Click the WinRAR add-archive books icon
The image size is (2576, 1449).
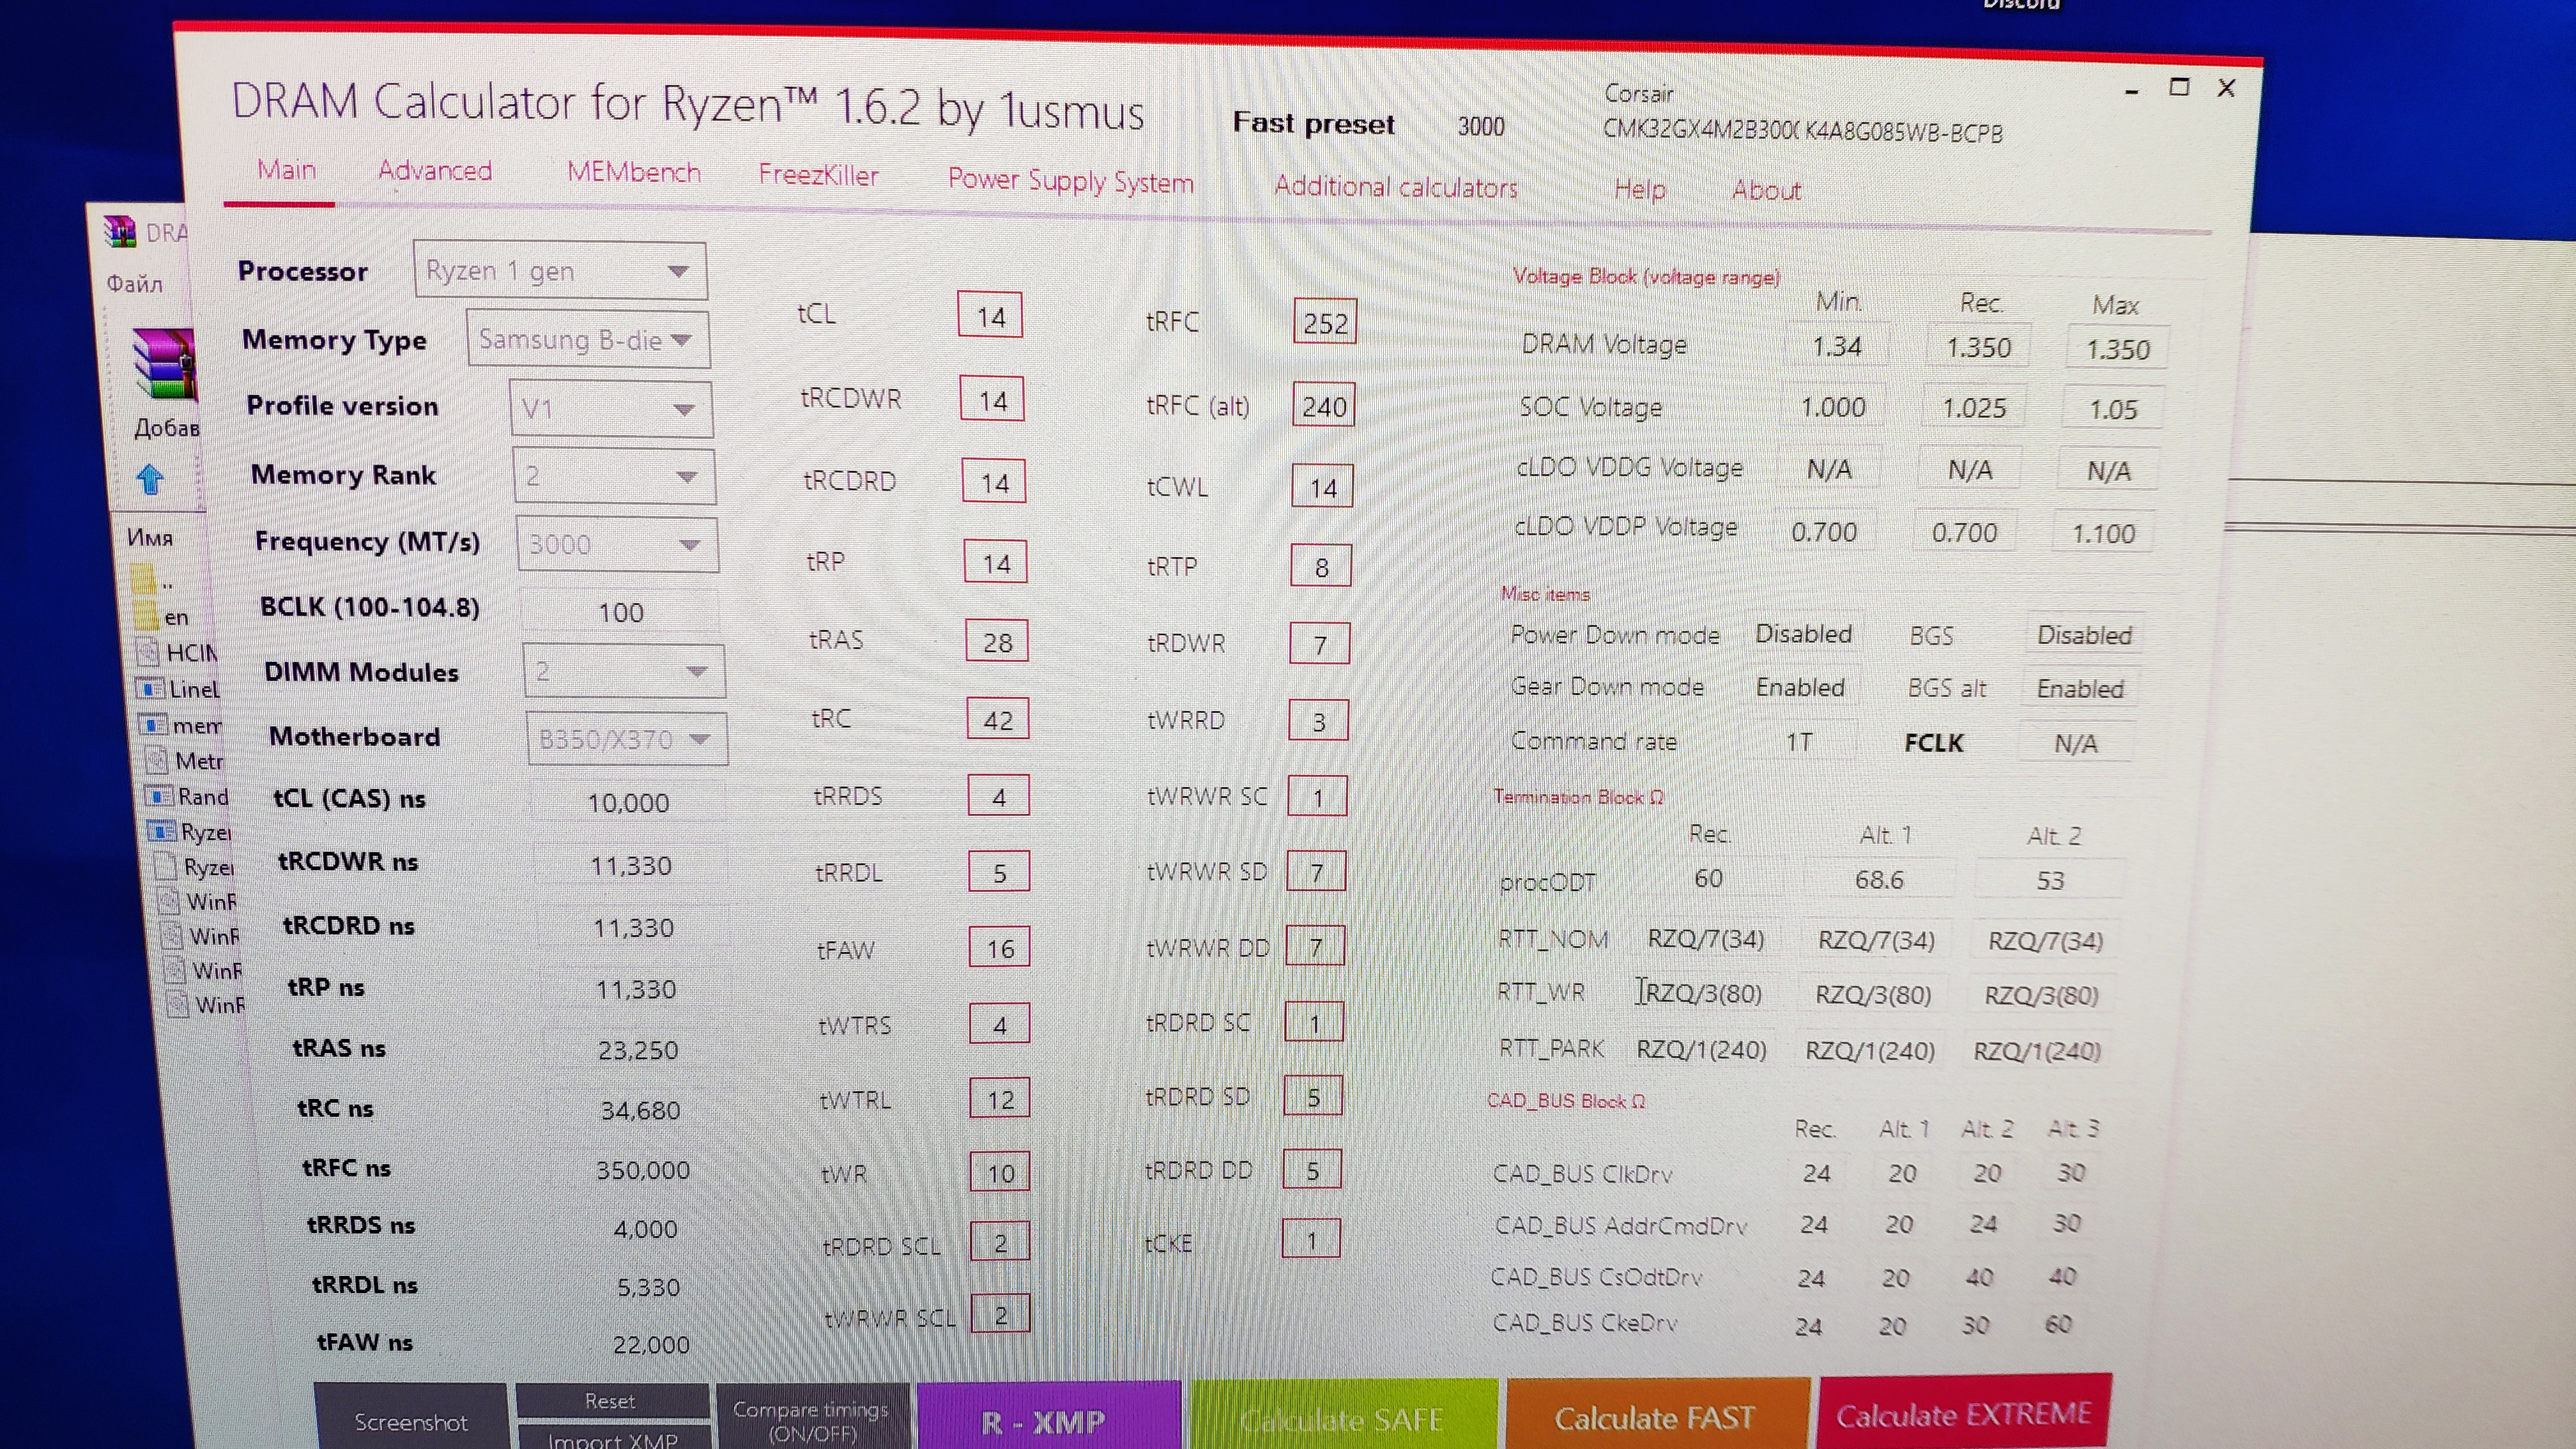coord(163,366)
